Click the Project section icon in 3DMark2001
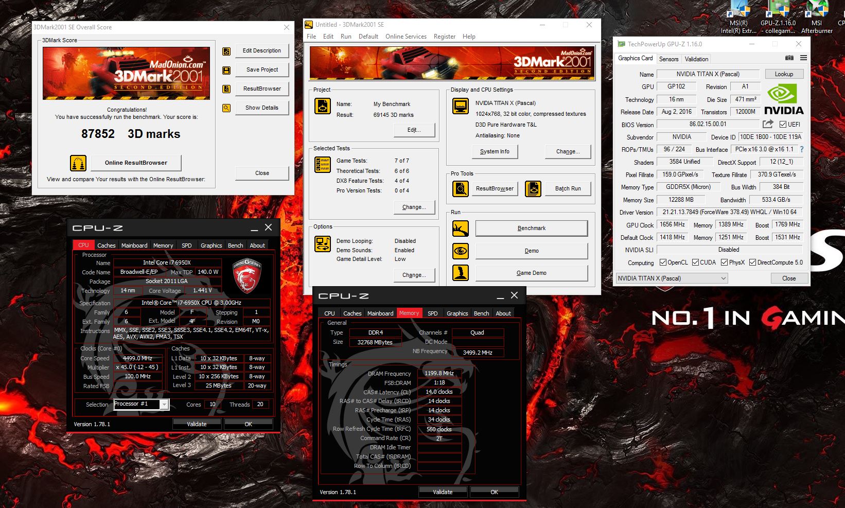This screenshot has height=508, width=845. pos(323,106)
